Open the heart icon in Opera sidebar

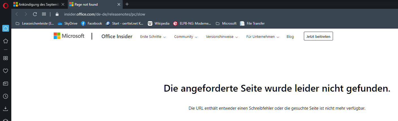(x=5, y=71)
